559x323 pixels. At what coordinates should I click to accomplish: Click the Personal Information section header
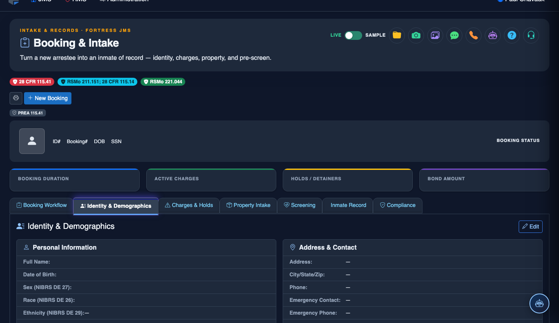point(146,248)
